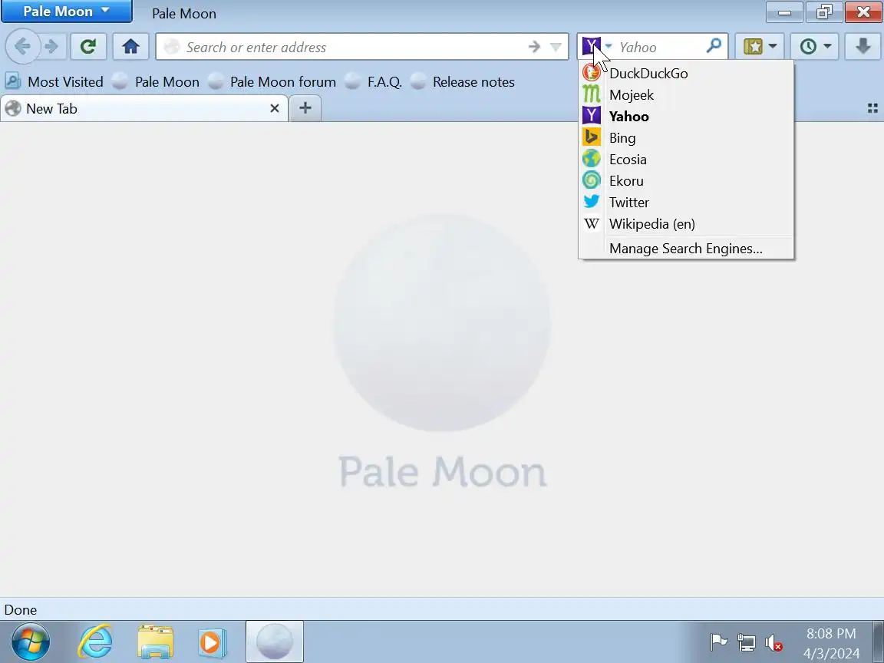Open Manage Search Engines... entry
Screen dimensions: 884x663
[x=686, y=248]
